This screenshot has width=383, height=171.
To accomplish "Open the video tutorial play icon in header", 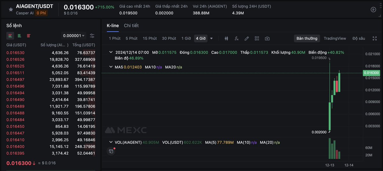I will (373, 10).
